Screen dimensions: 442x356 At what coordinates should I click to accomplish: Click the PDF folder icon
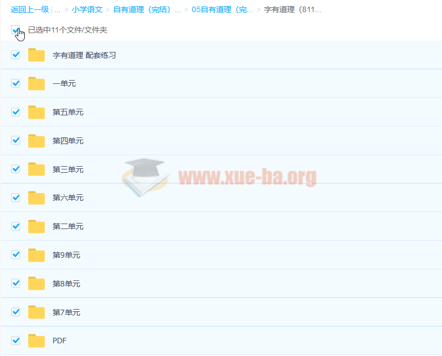[36, 341]
